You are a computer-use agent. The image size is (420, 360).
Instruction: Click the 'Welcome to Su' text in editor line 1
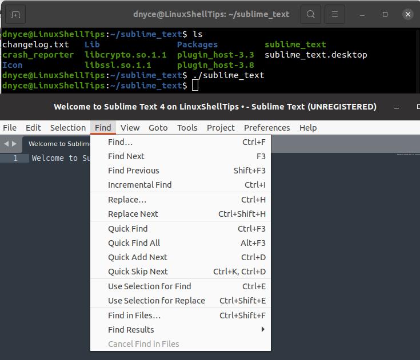coord(61,158)
